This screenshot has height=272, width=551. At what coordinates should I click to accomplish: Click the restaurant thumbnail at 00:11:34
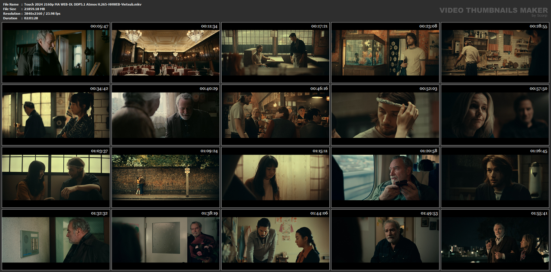[166, 53]
